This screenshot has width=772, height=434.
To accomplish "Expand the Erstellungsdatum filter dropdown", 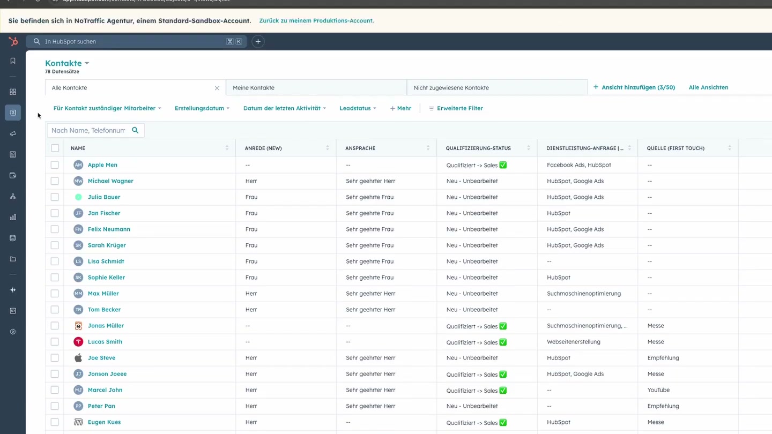I will pos(202,108).
